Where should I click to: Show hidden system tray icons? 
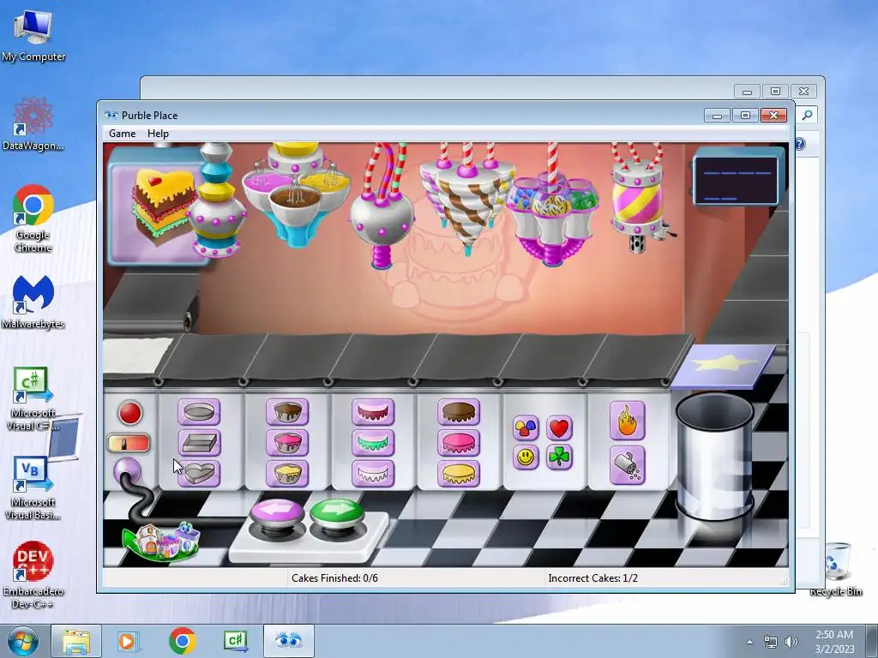749,642
